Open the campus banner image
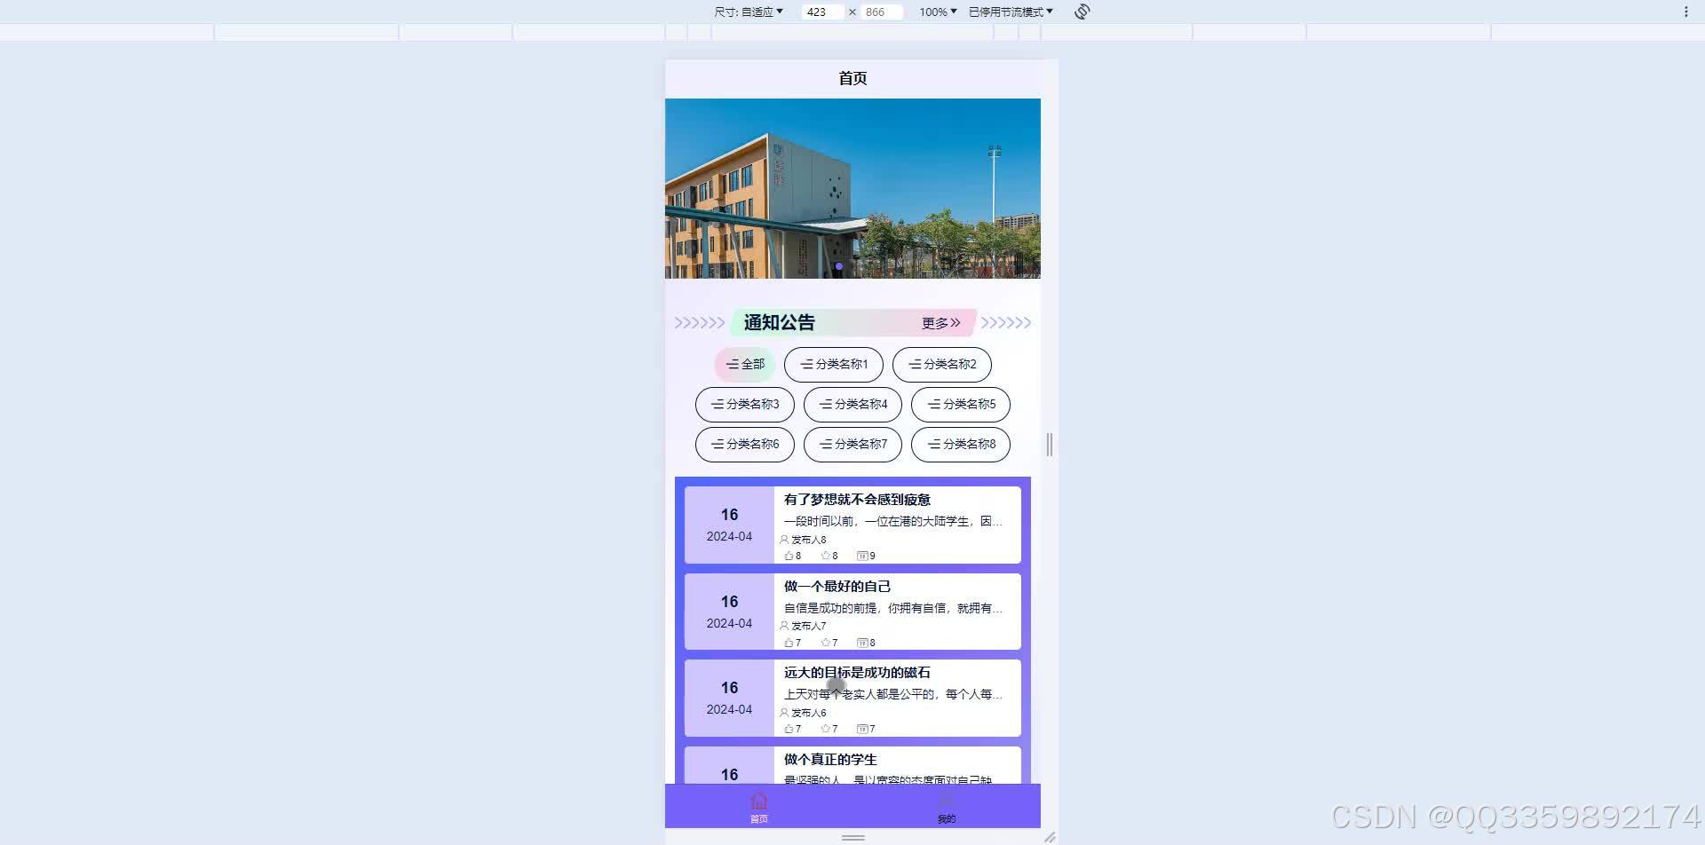The image size is (1705, 845). click(852, 188)
